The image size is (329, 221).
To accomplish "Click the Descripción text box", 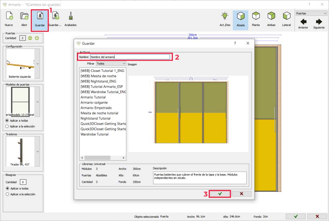I will point(200,178).
